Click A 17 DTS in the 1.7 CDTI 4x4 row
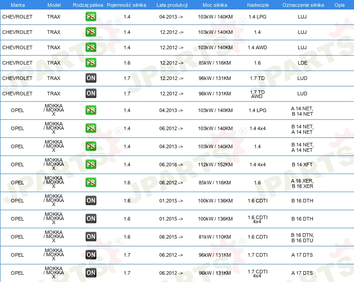This screenshot has width=354, height=282. [302, 273]
